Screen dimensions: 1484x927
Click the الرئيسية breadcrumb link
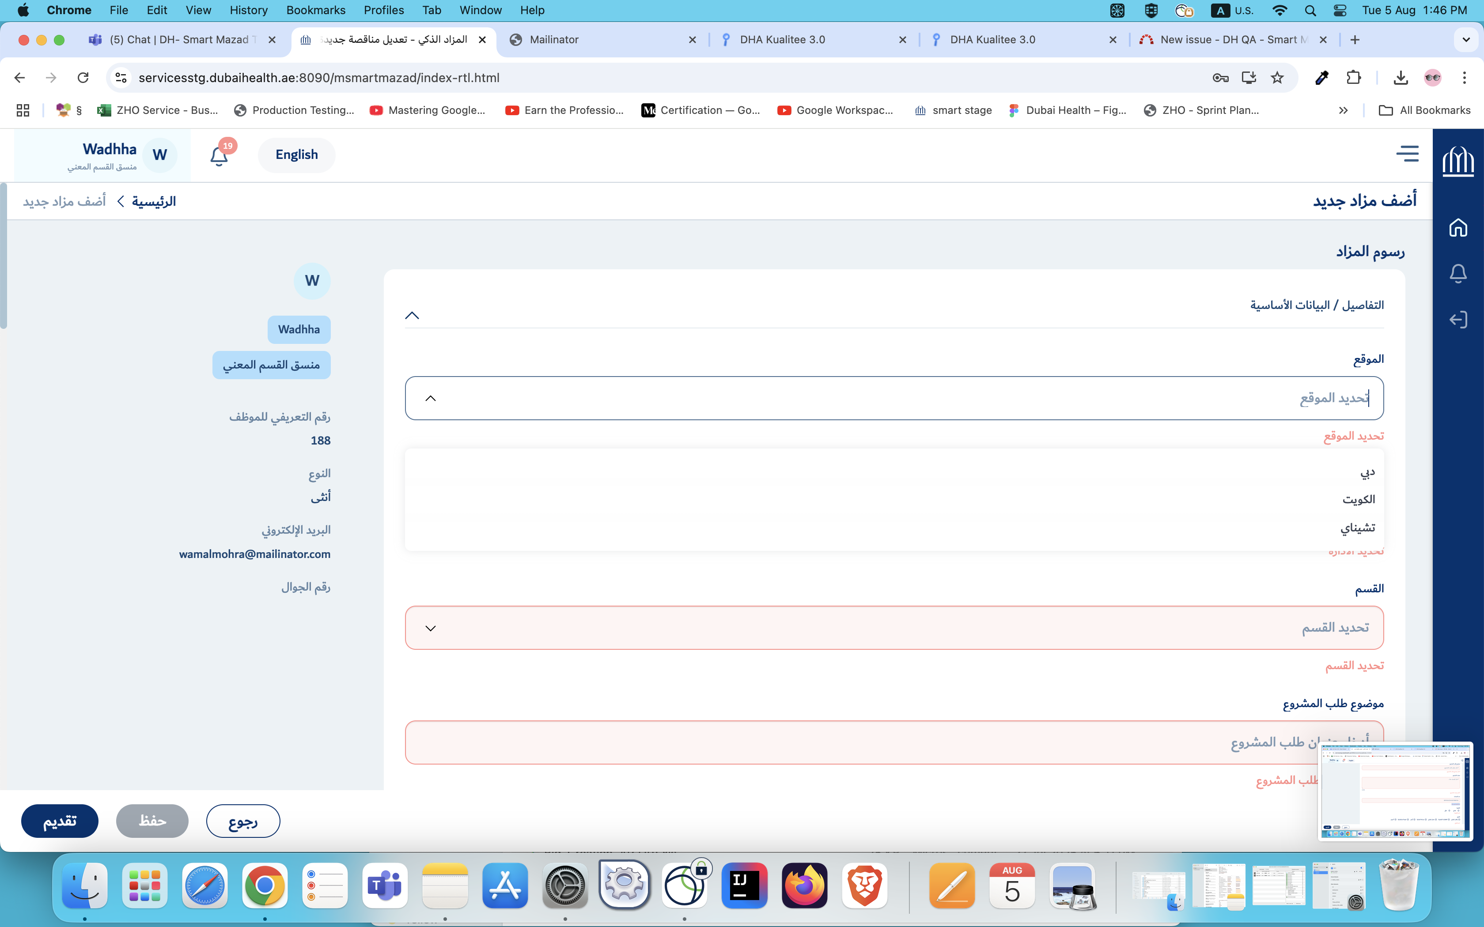(x=154, y=201)
